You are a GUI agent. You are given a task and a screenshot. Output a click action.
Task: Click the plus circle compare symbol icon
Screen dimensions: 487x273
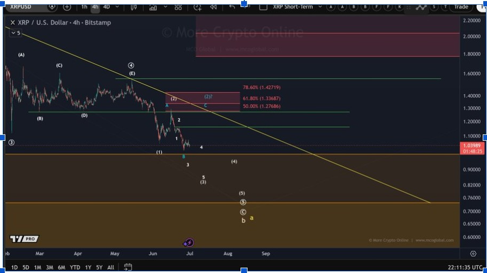(x=67, y=7)
